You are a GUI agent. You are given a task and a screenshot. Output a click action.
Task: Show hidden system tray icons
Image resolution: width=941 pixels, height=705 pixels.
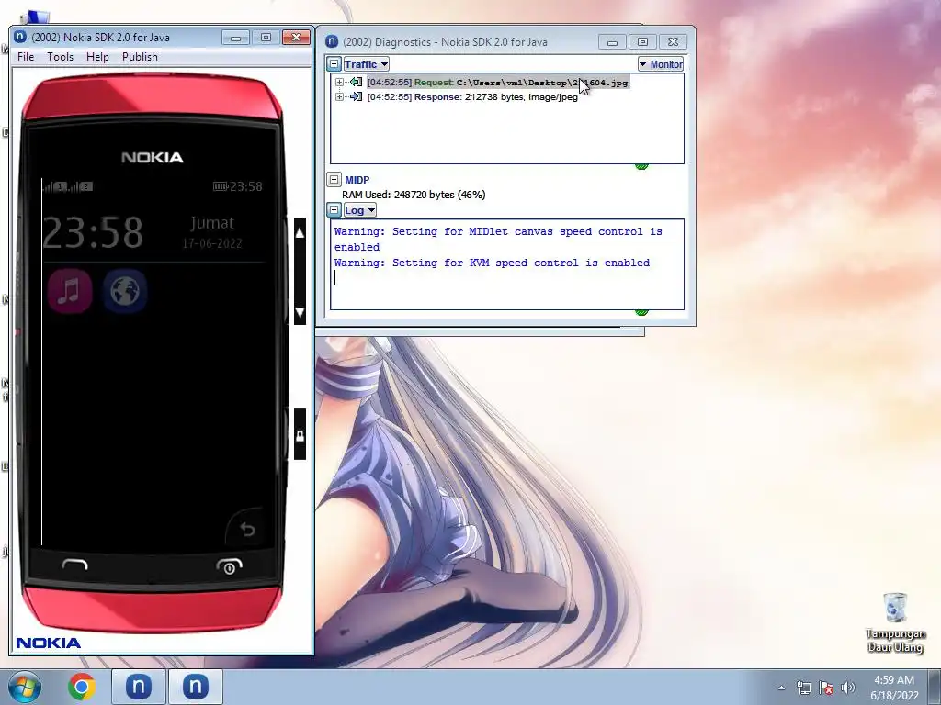point(781,688)
